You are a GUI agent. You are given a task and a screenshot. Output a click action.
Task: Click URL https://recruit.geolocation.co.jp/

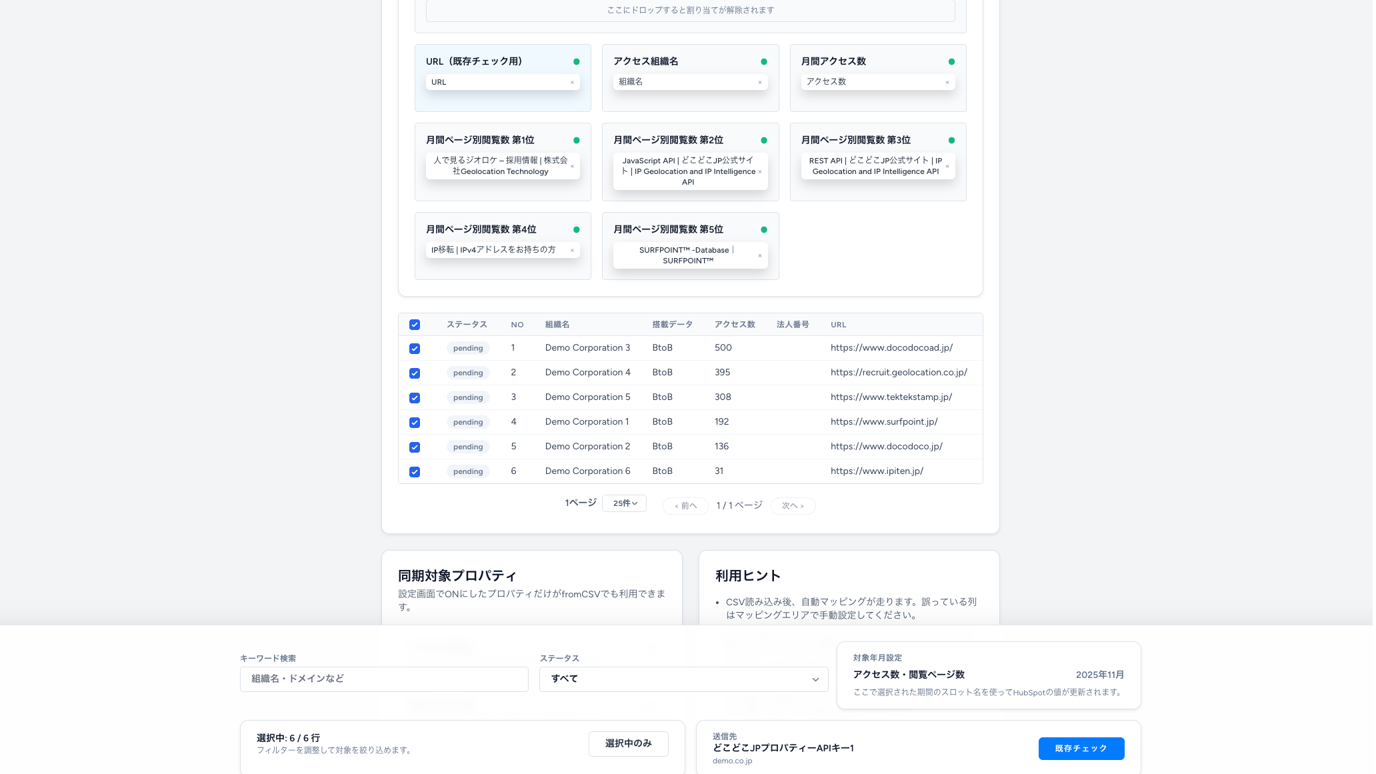pos(899,373)
